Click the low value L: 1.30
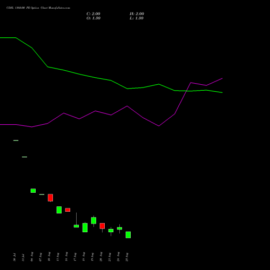 [x=137, y=18]
